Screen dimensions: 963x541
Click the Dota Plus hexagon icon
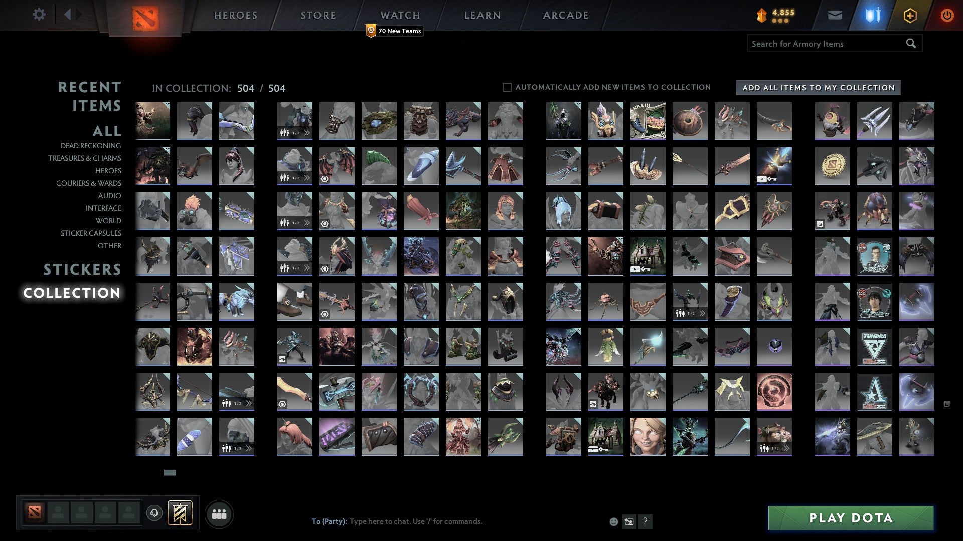[x=910, y=15]
